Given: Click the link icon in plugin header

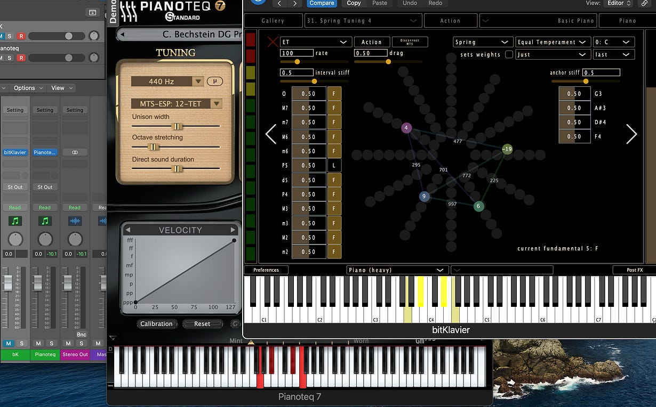Looking at the screenshot, I should tap(644, 3).
